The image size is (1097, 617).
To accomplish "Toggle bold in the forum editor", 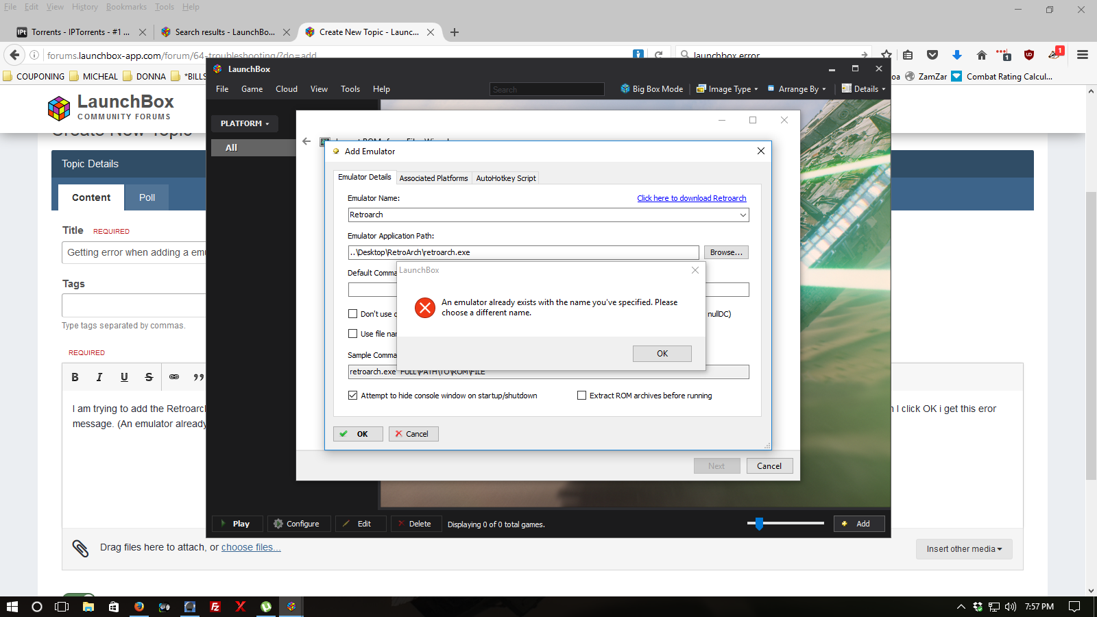I will 75,377.
